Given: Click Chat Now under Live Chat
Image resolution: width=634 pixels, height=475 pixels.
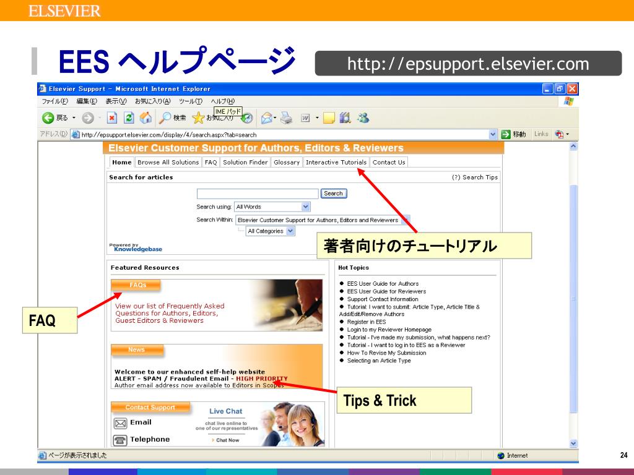Looking at the screenshot, I should (225, 440).
